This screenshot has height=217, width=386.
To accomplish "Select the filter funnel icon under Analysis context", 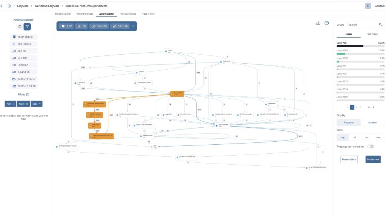I will click(x=28, y=27).
